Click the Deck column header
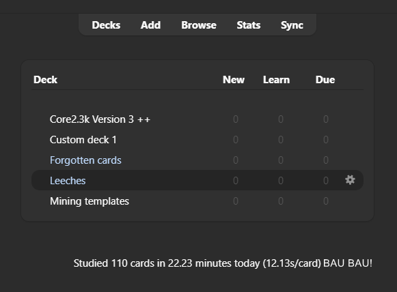 [45, 80]
